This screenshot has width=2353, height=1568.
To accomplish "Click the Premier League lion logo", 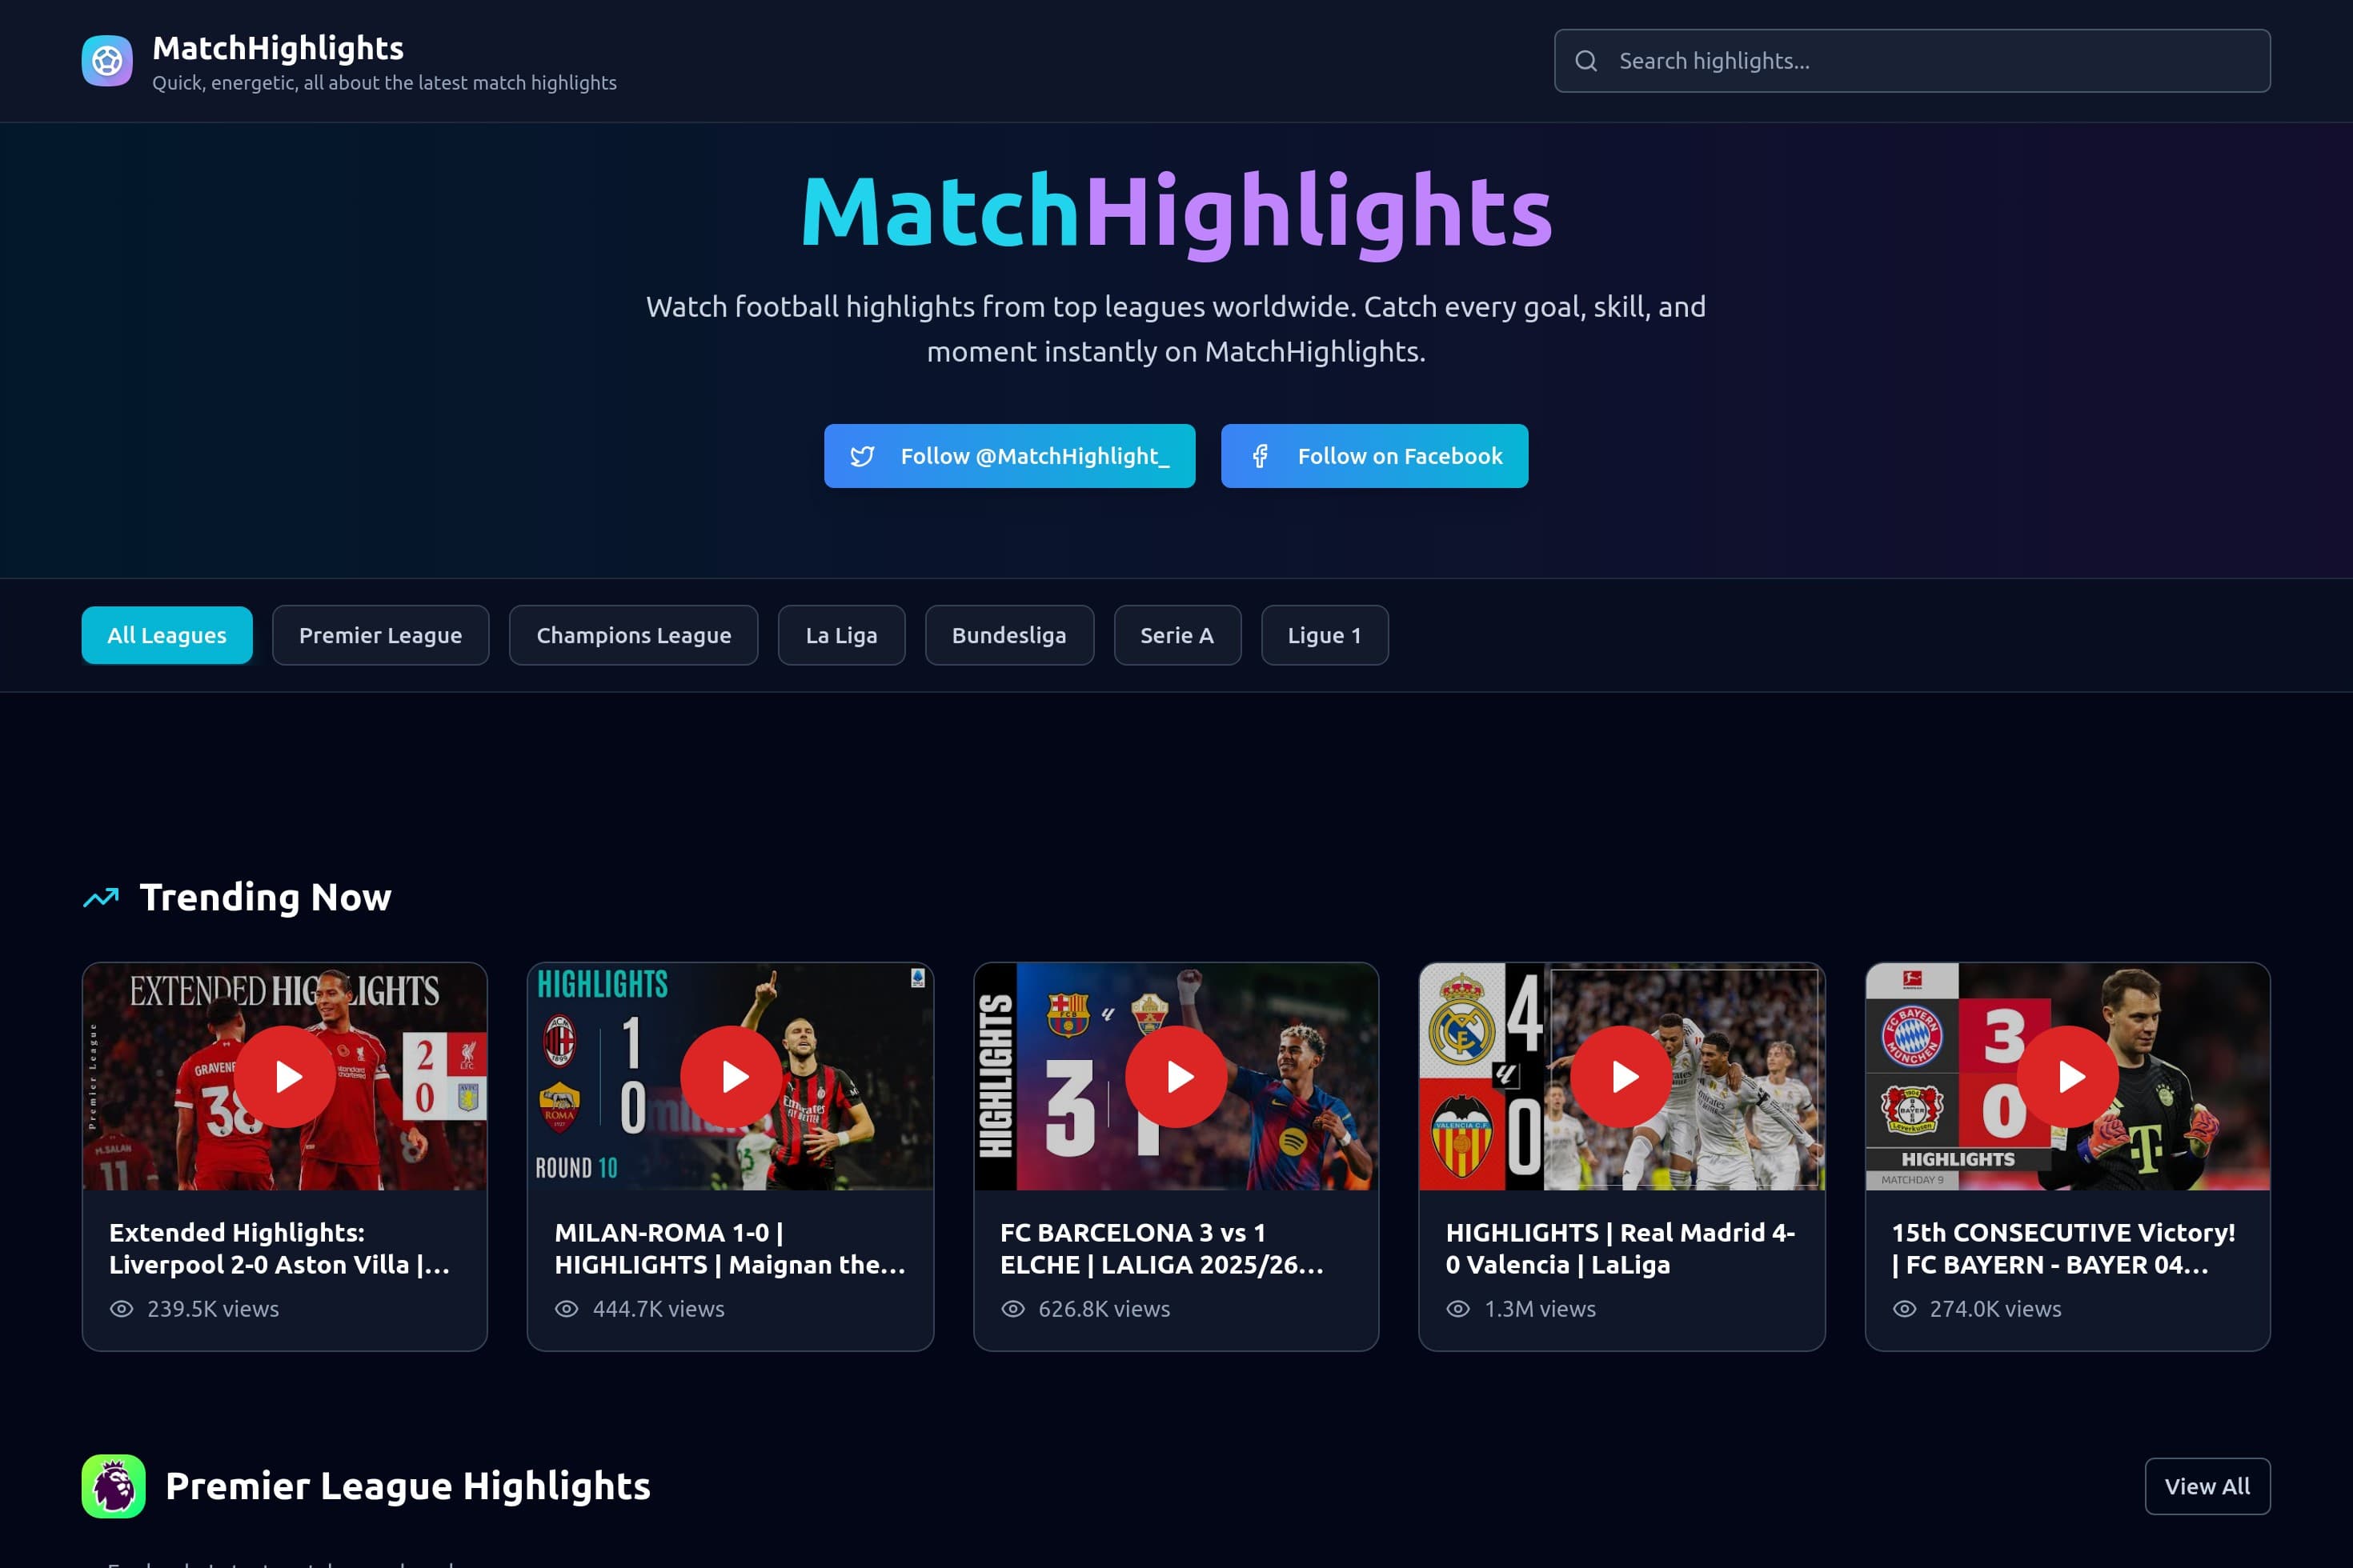I will pyautogui.click(x=112, y=1486).
